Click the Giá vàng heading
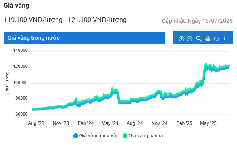Screen dimensions: 237x145 pos(17,5)
